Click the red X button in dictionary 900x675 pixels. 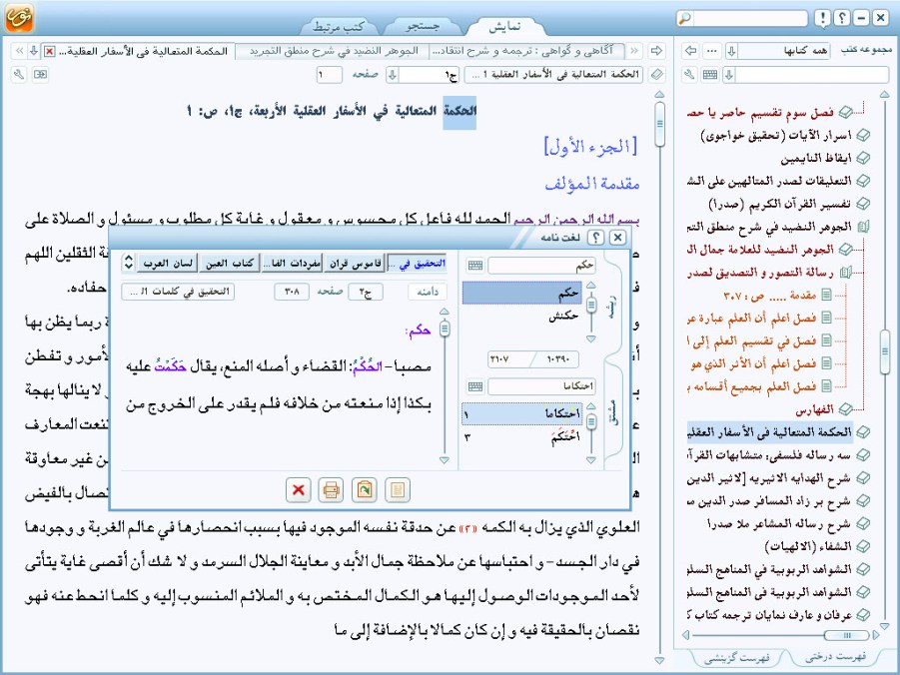(x=298, y=490)
